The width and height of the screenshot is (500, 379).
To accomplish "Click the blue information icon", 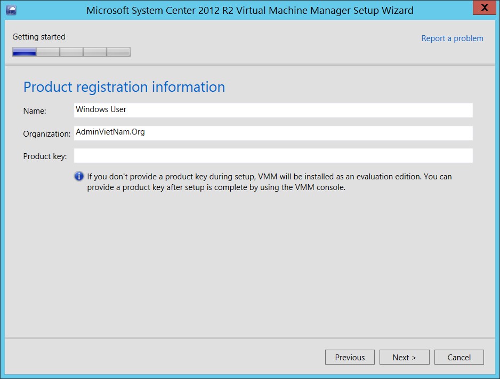I will (79, 176).
